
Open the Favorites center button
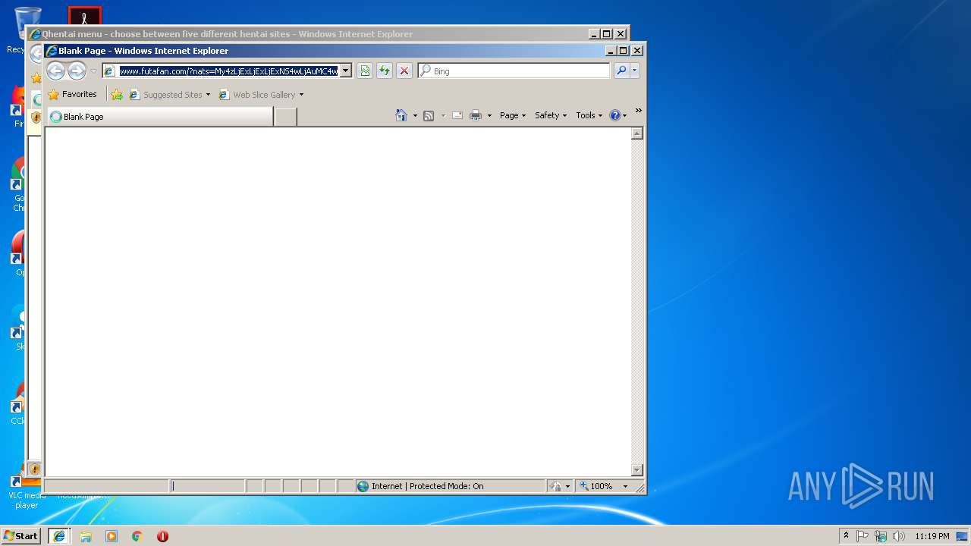(x=73, y=95)
